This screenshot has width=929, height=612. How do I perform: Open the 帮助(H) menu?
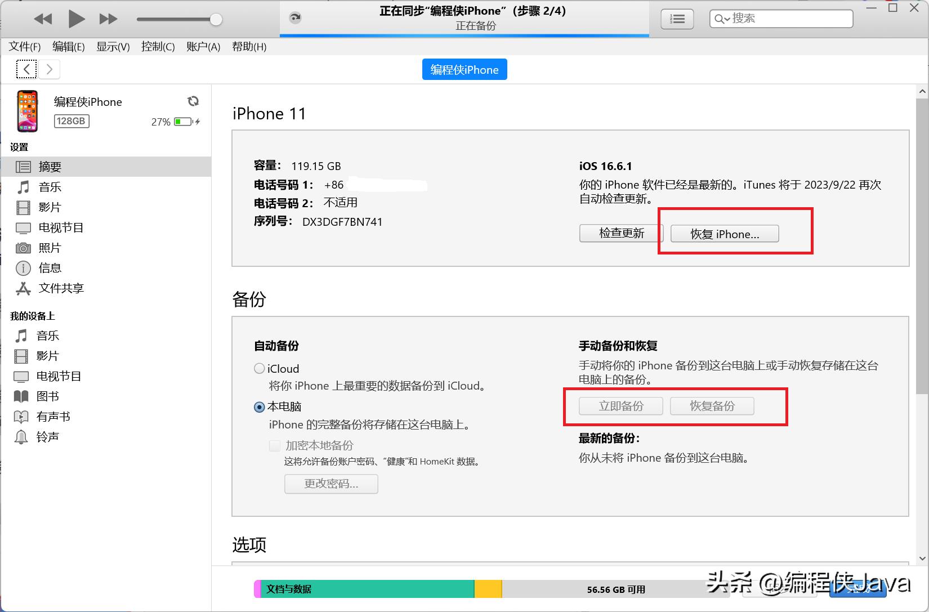click(x=249, y=47)
